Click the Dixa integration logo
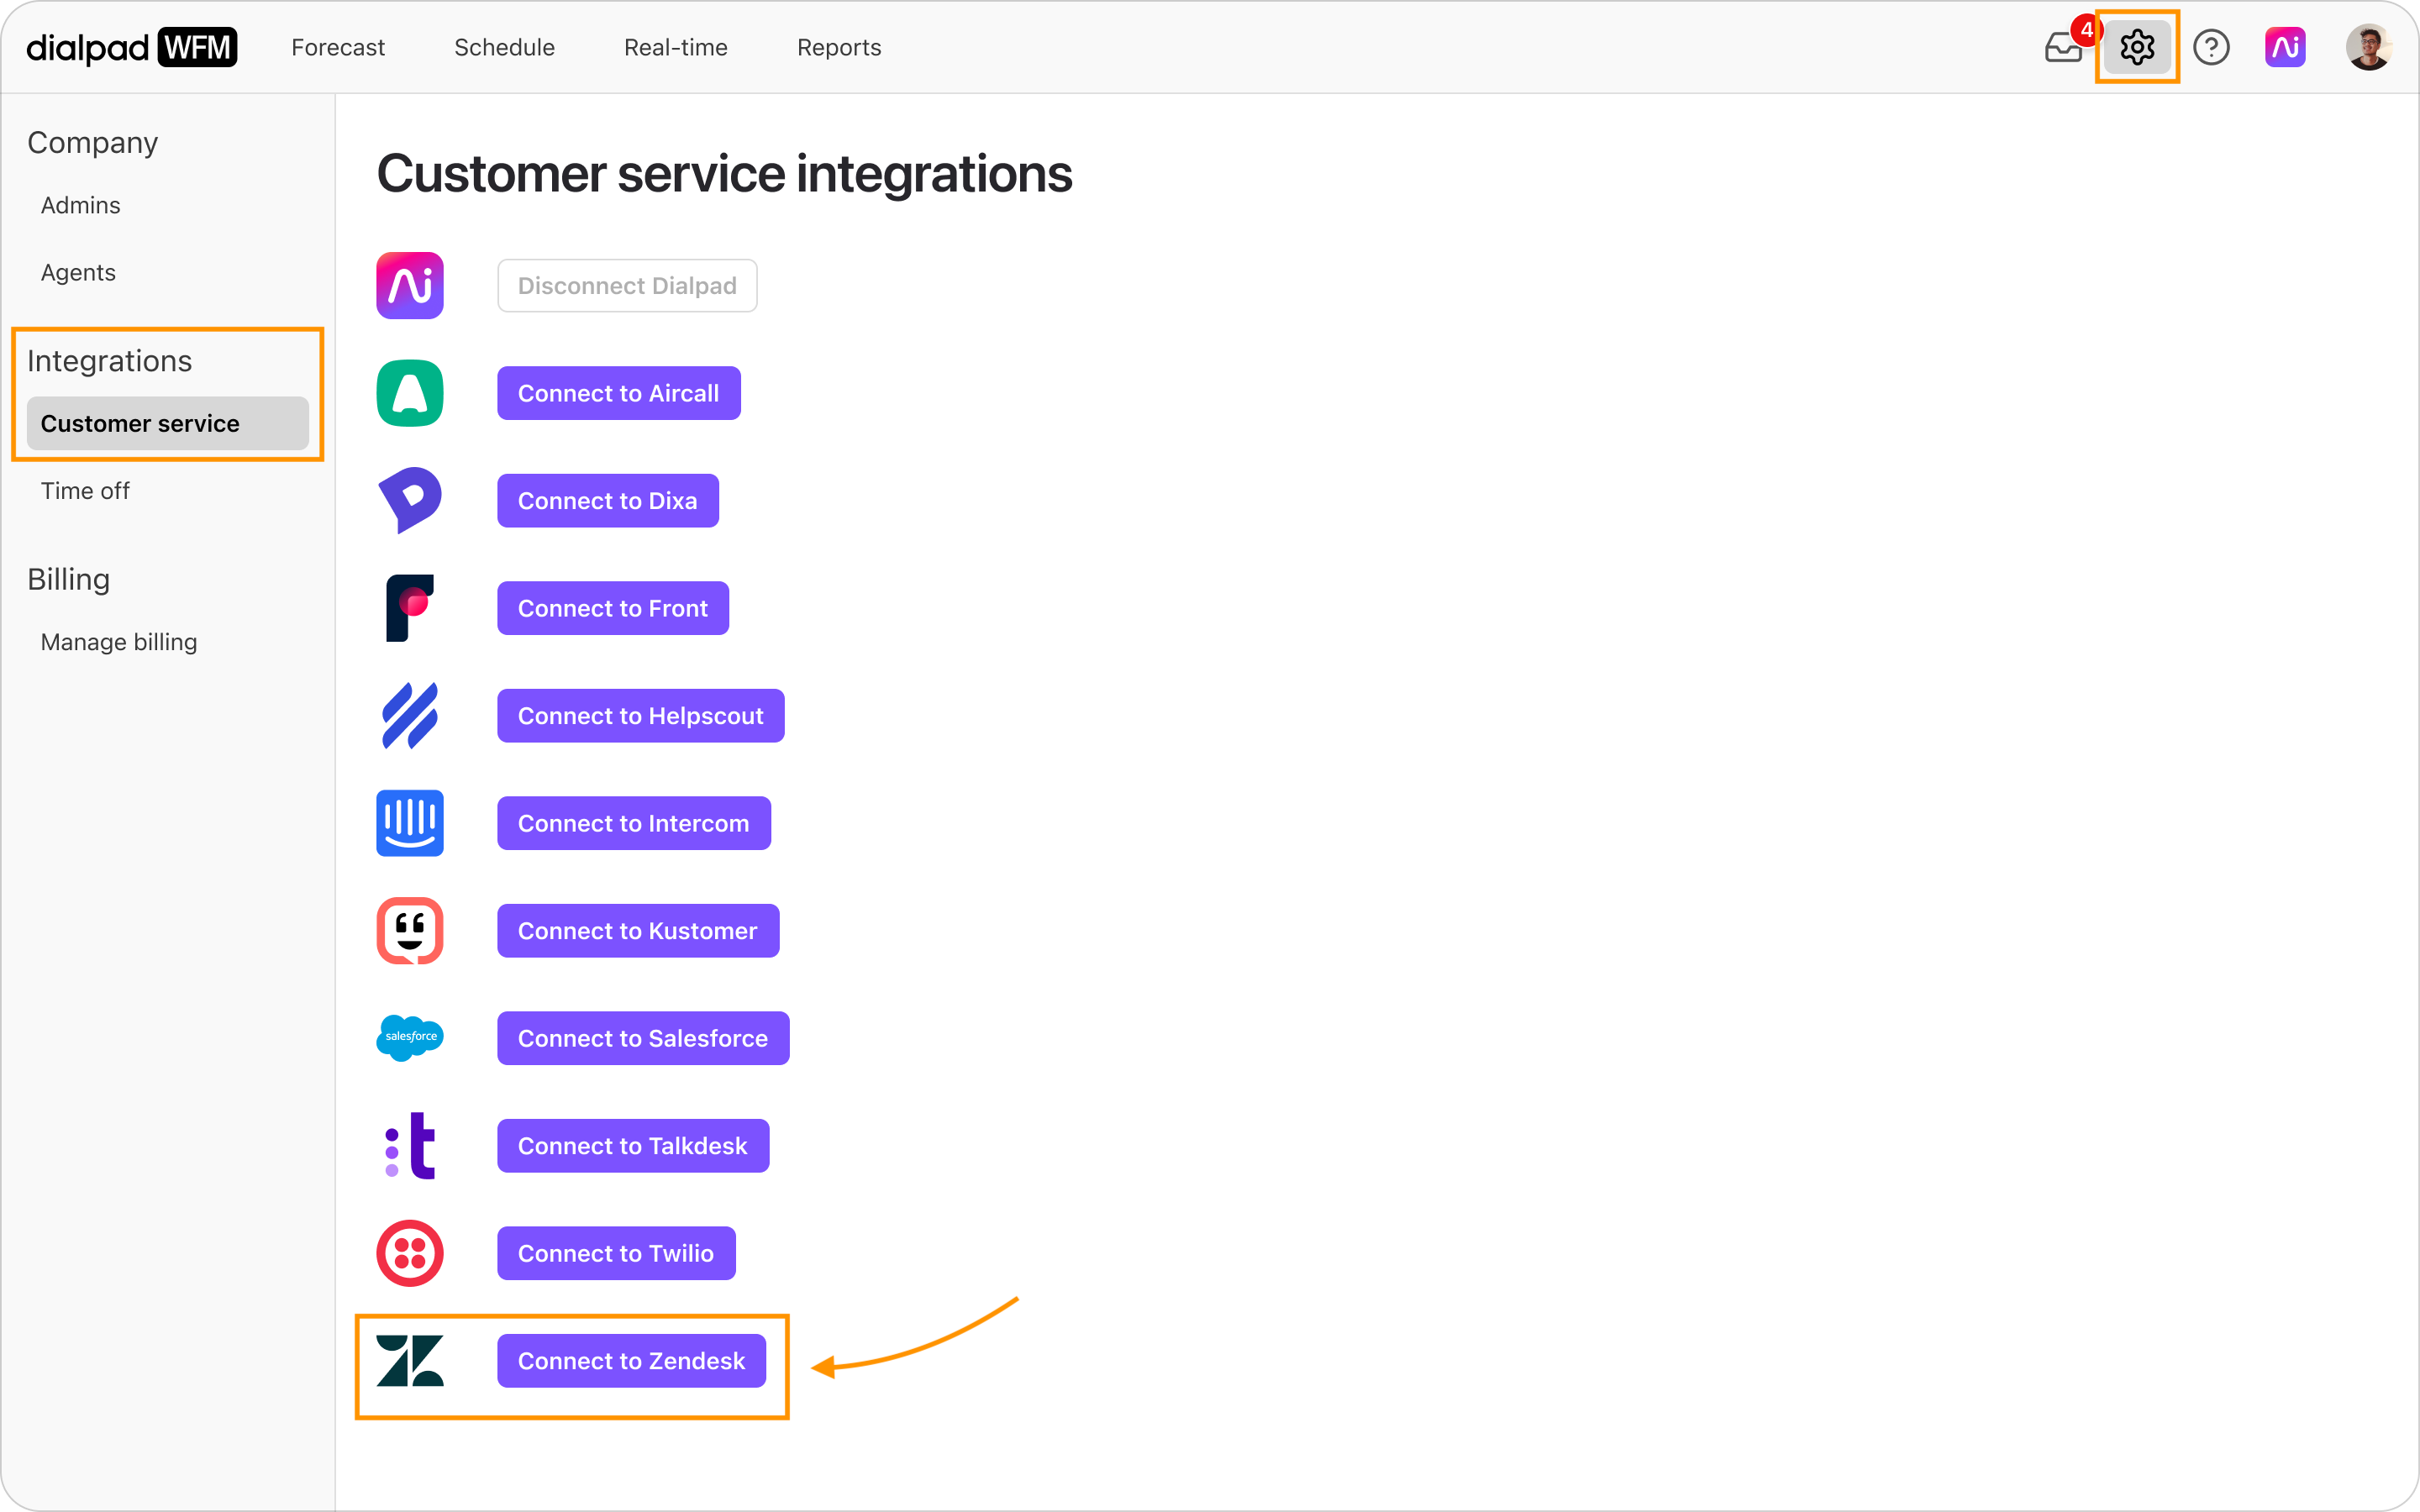 (410, 500)
